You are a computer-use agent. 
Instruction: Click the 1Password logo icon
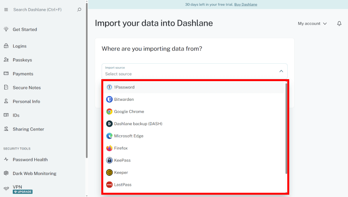[109, 87]
